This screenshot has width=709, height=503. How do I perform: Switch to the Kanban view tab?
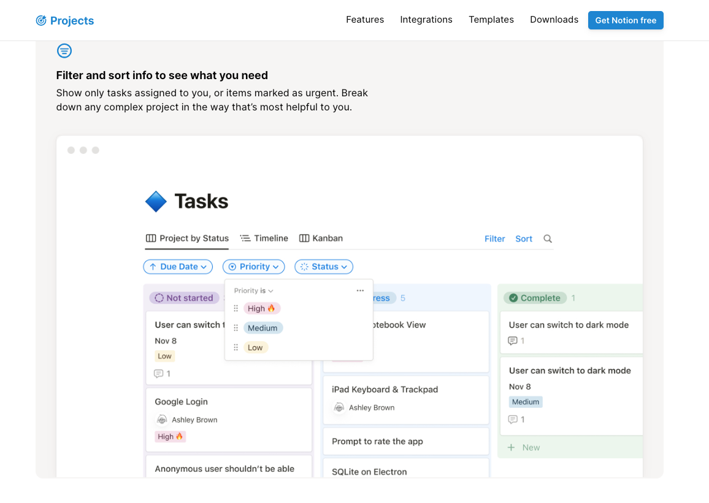coord(321,238)
